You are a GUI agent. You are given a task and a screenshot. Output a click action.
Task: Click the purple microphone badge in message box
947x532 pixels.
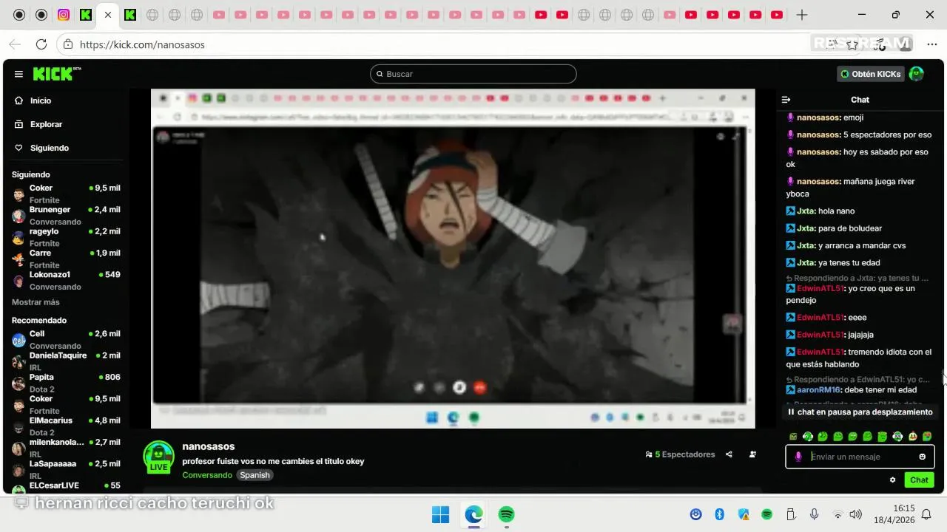798,457
